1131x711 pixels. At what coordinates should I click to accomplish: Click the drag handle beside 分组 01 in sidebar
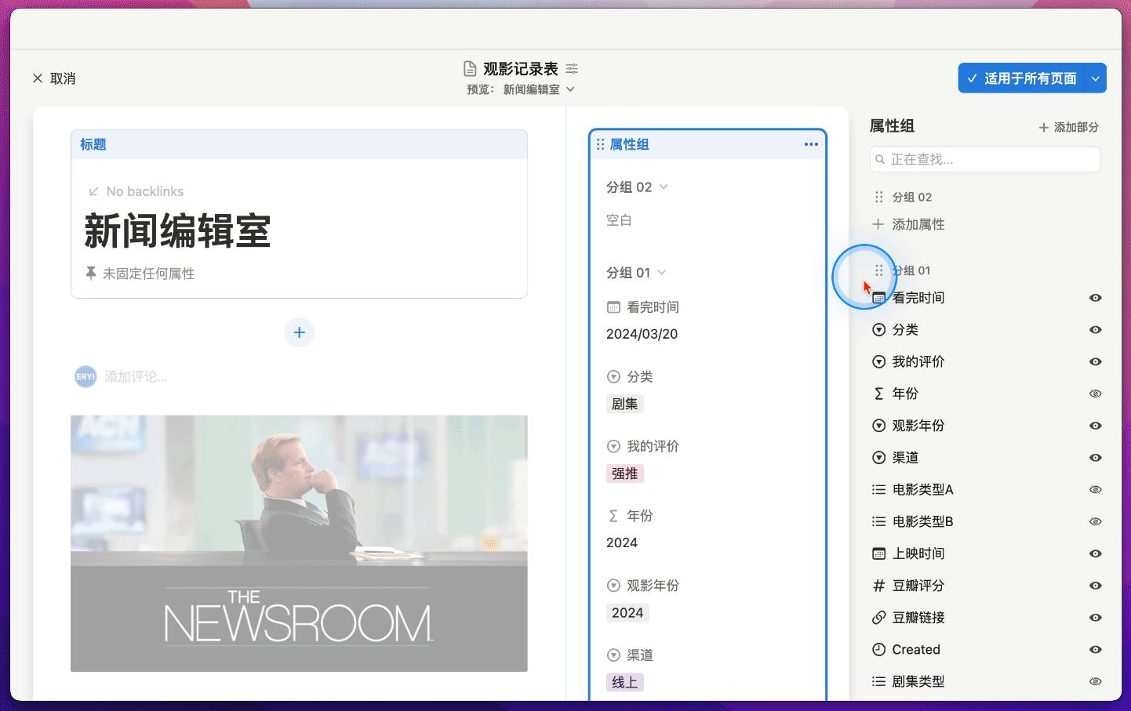(x=879, y=270)
